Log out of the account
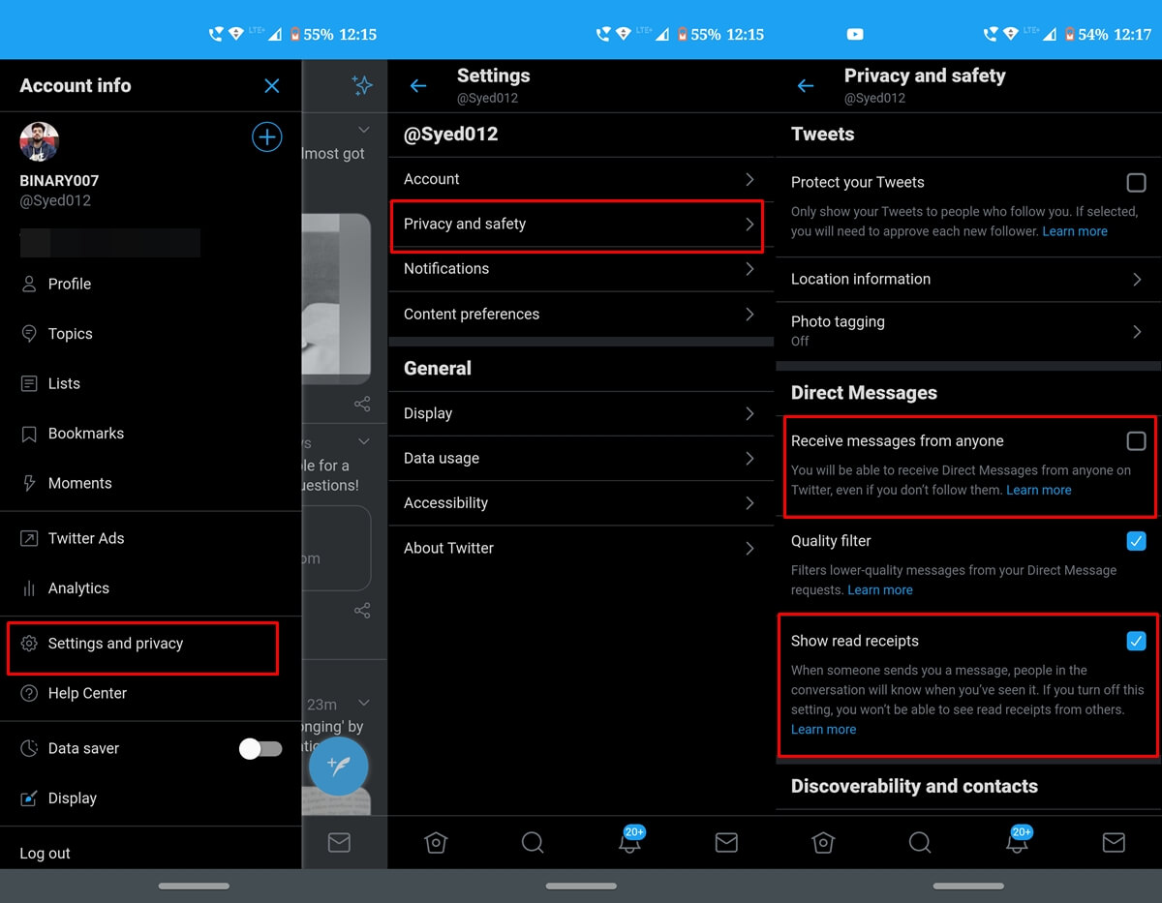Viewport: 1162px width, 903px height. tap(46, 854)
